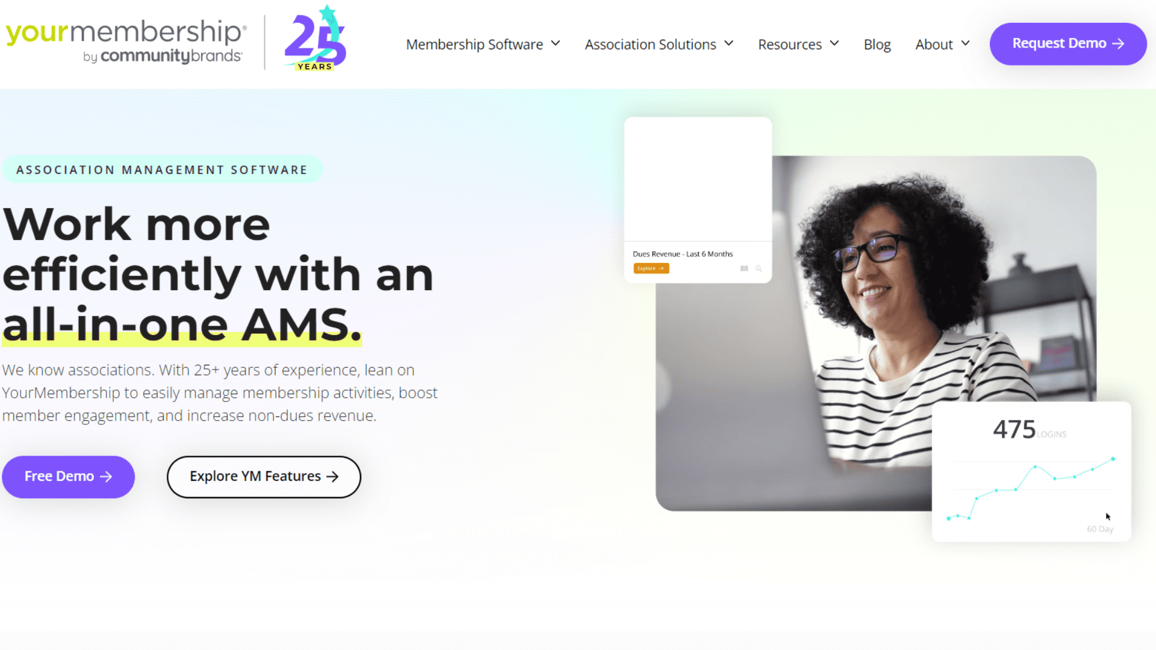Open the Blog menu item
The image size is (1156, 650).
(877, 45)
